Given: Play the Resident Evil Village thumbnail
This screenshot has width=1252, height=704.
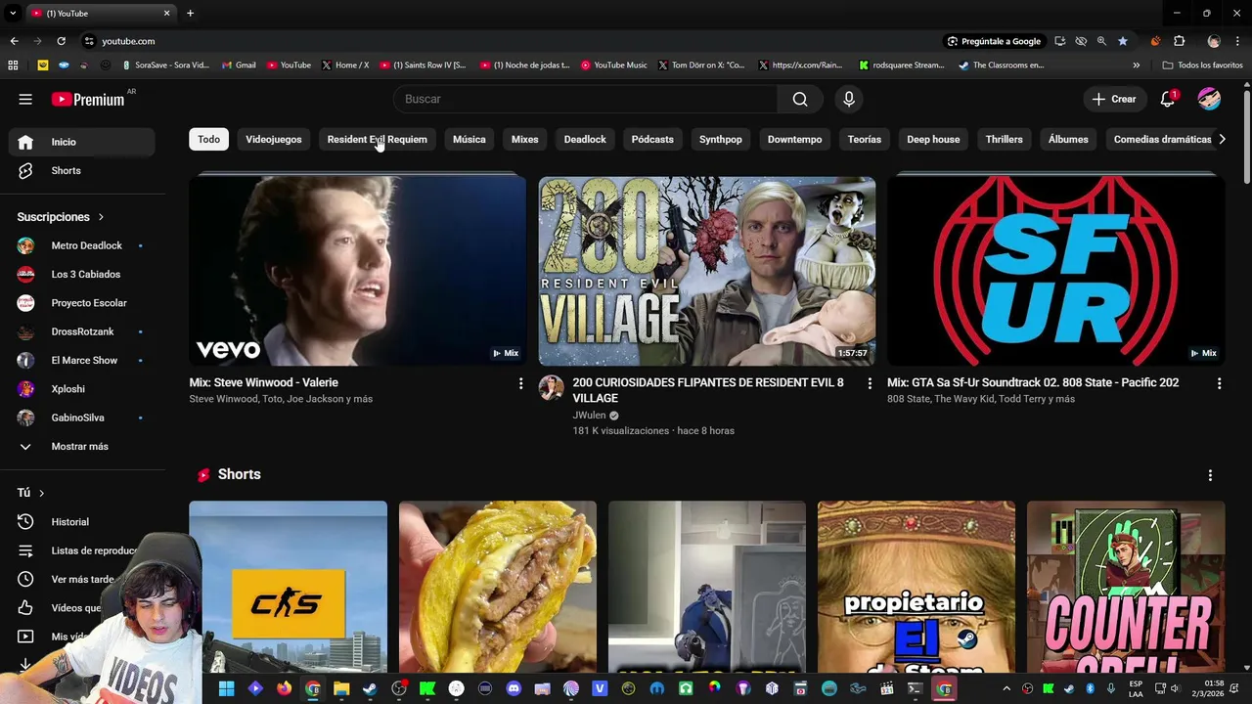Looking at the screenshot, I should coord(706,271).
